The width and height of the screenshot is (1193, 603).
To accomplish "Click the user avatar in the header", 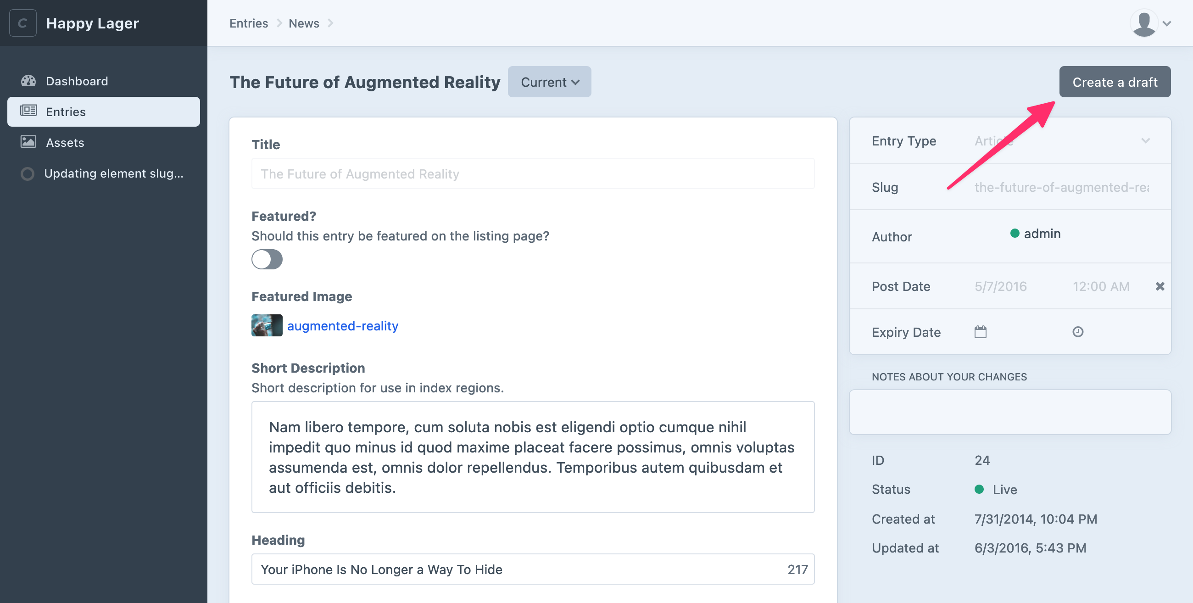I will point(1143,22).
